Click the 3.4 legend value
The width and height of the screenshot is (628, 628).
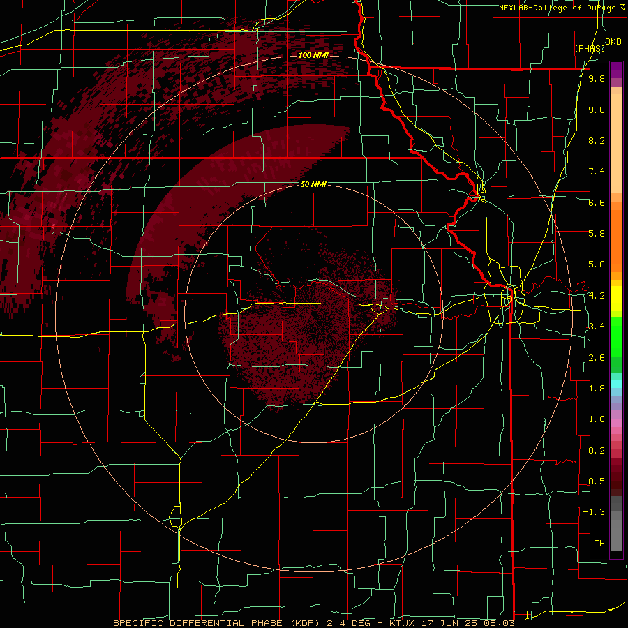click(x=597, y=327)
